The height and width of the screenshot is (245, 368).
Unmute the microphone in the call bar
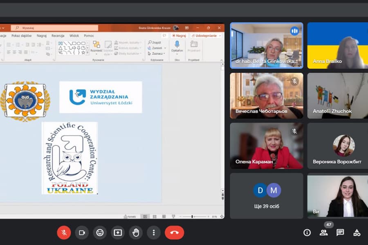(64, 232)
